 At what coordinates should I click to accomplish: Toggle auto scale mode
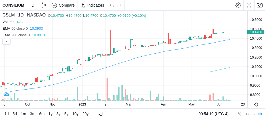[x=258, y=114]
